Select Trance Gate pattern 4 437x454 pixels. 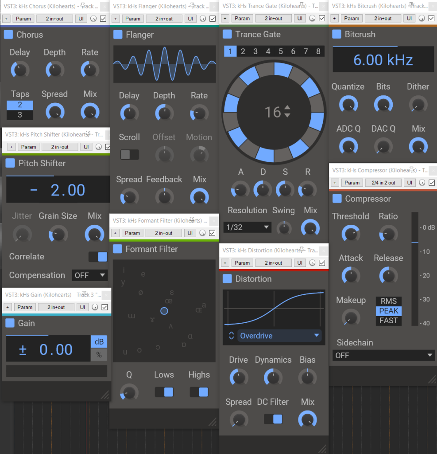click(x=268, y=51)
